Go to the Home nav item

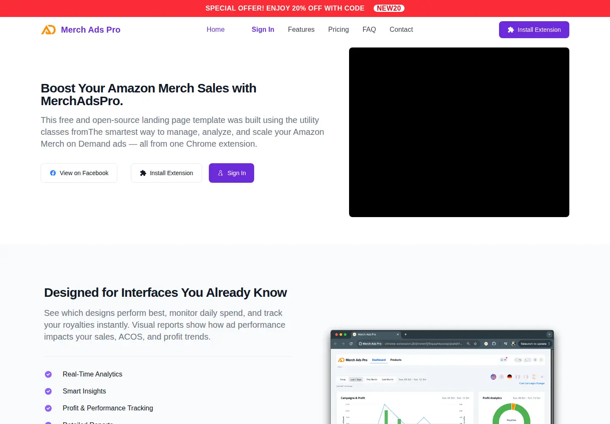[216, 30]
